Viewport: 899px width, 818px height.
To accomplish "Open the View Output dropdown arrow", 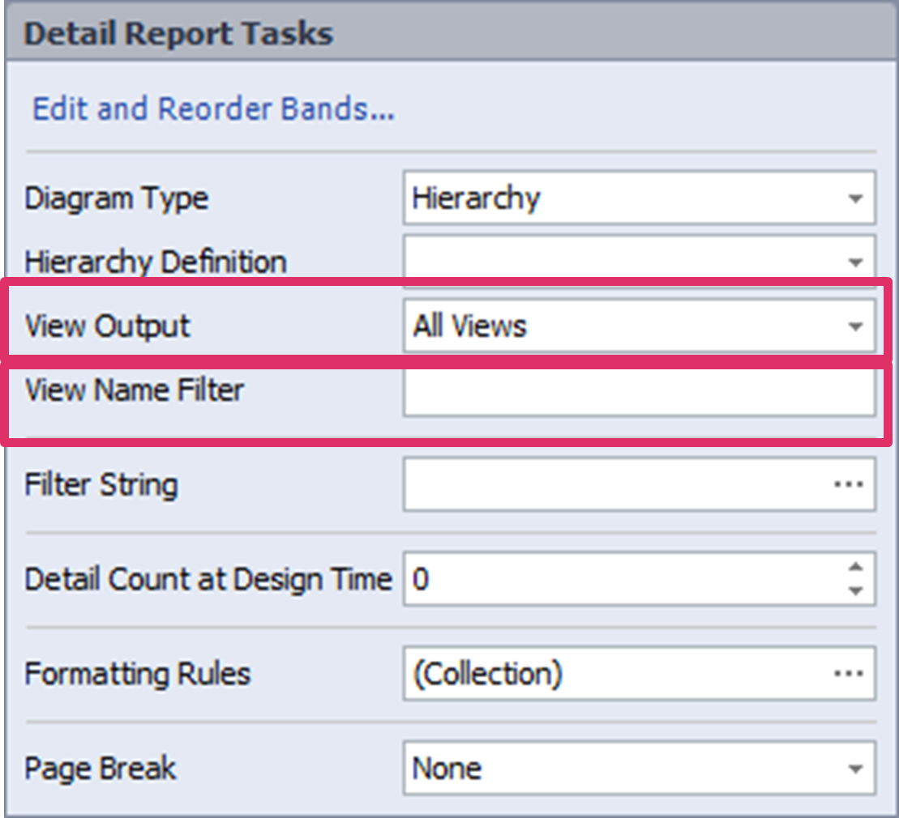I will (x=854, y=326).
